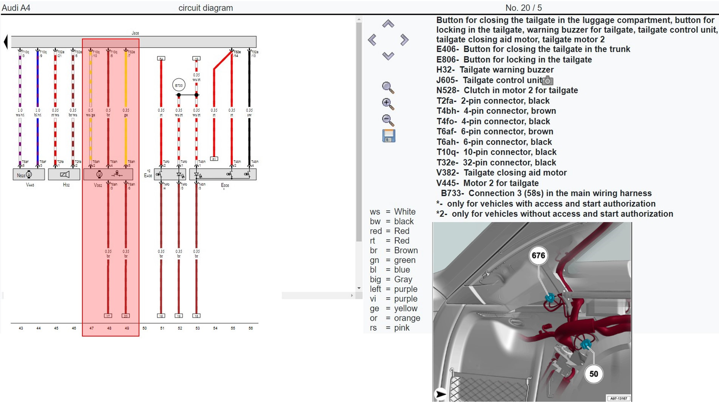The image size is (719, 403).
Task: Click the 'rs = pink' color legend row
Action: [x=390, y=328]
